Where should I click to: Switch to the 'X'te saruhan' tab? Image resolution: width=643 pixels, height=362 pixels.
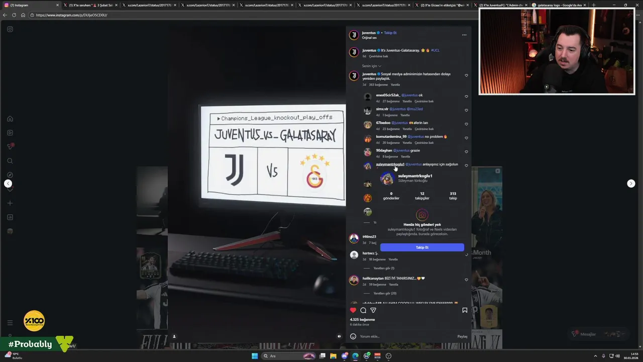(x=90, y=5)
